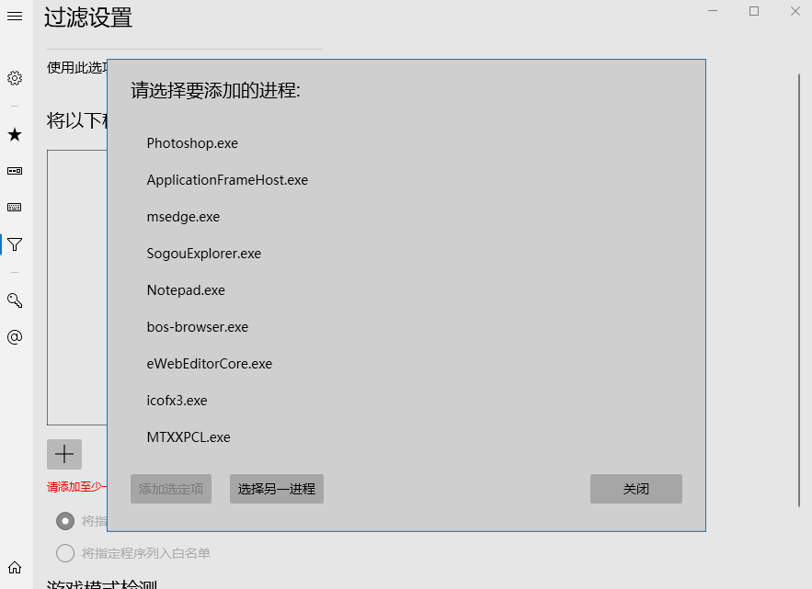Screen dimensions: 812x589
Task: Open the hamburger navigation menu
Action: click(15, 17)
